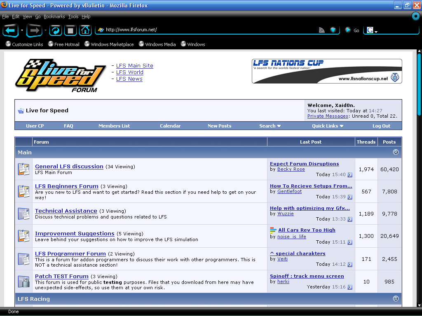Click Log Out in the navbar

(x=381, y=126)
